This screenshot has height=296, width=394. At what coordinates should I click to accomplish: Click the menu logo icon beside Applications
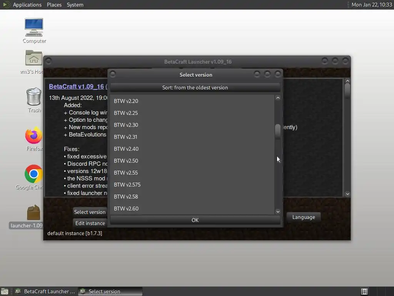(6, 5)
